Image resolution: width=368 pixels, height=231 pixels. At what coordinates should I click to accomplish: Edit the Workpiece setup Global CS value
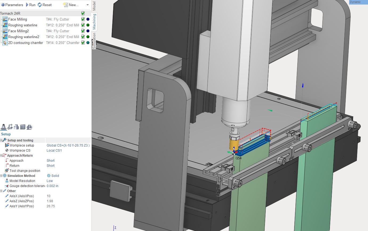pos(68,145)
